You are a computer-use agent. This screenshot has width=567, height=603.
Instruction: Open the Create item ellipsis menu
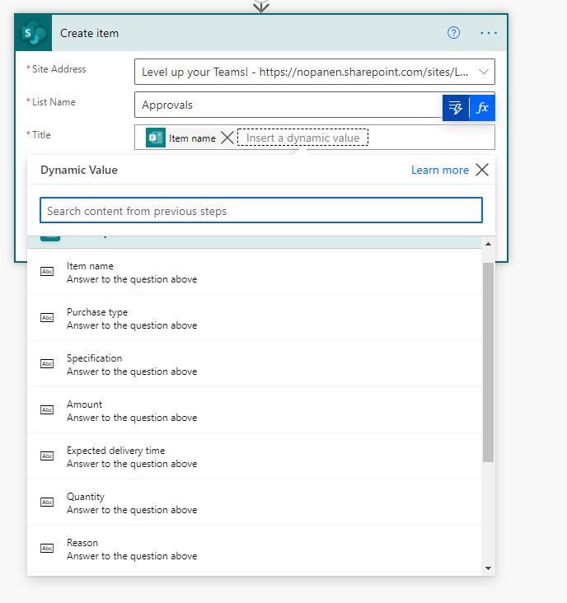(488, 33)
